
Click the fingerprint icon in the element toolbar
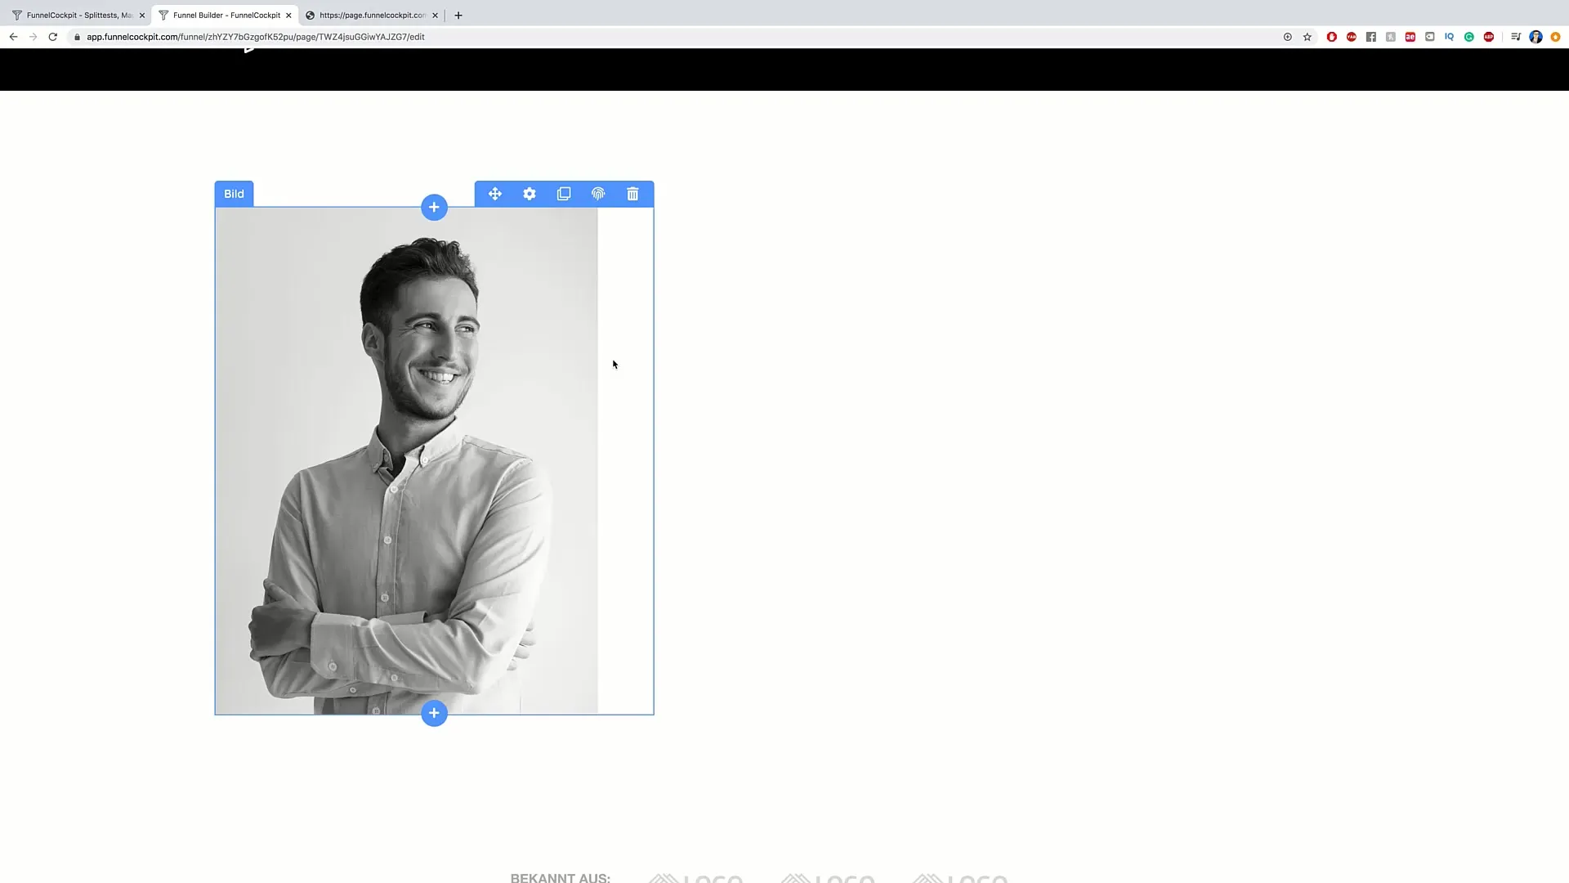click(598, 194)
